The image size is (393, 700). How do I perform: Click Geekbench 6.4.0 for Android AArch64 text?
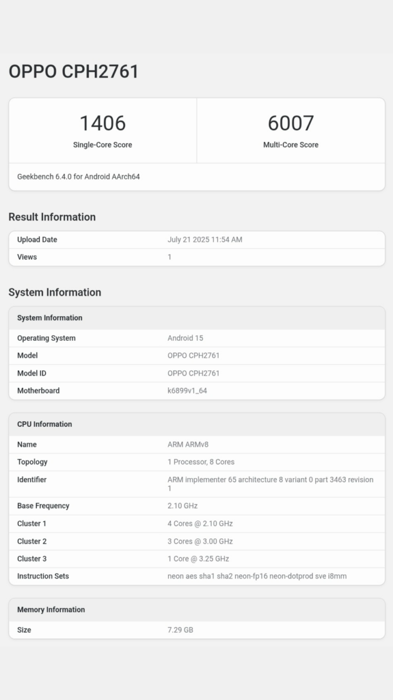tap(79, 177)
